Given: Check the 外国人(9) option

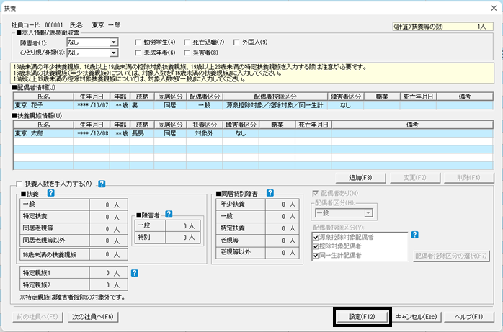Looking at the screenshot, I should click(236, 42).
